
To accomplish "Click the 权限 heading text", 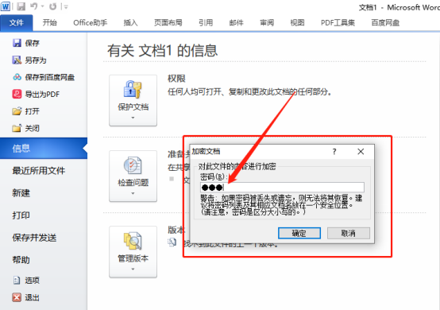I will [176, 79].
